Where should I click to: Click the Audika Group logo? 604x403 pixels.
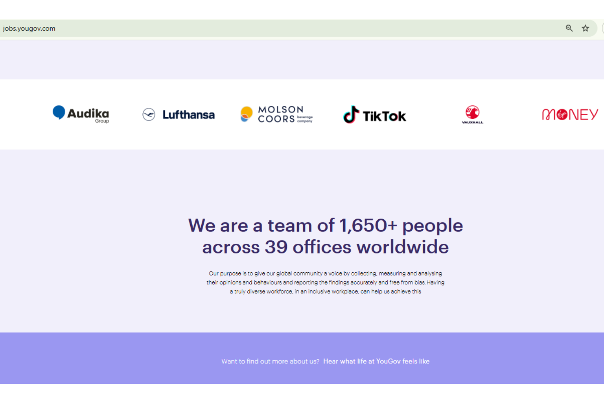click(81, 114)
